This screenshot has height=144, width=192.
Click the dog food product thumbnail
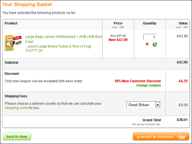coord(13,43)
